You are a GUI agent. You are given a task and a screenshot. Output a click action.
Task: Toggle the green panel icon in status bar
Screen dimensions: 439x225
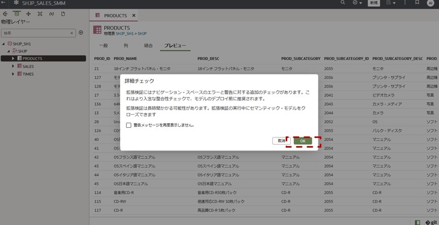(418, 222)
